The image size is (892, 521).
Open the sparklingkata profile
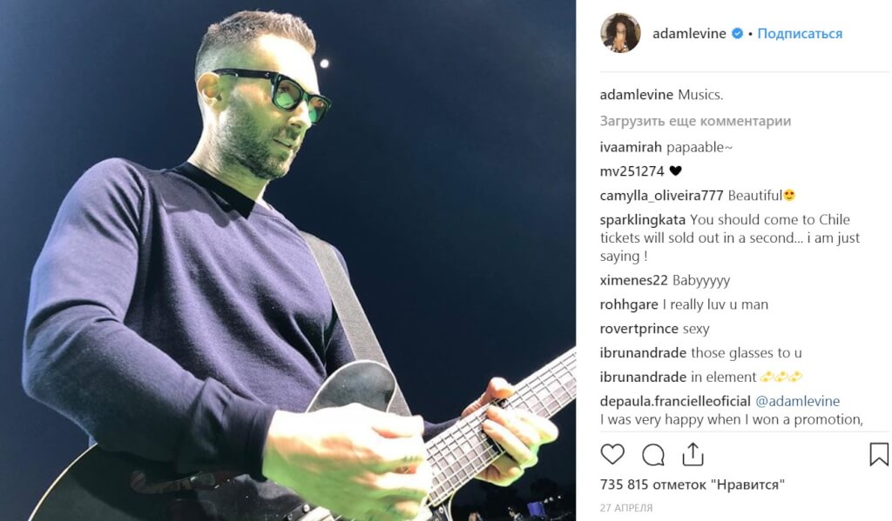point(643,220)
